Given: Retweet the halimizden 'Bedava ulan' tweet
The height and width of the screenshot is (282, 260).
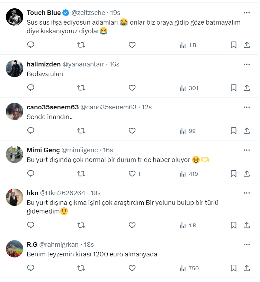Looking at the screenshot, I should 81,88.
